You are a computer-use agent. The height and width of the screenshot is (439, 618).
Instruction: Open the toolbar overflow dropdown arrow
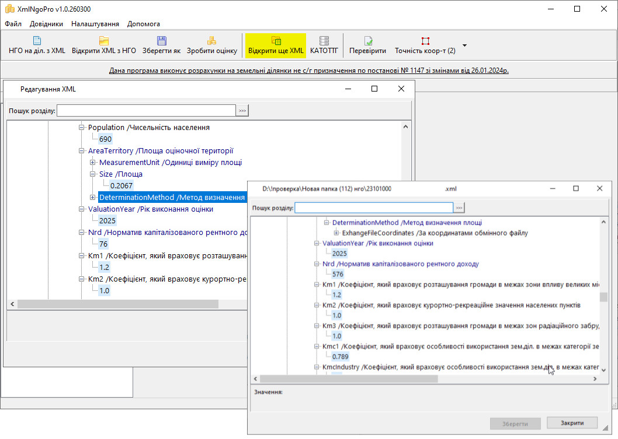point(465,45)
